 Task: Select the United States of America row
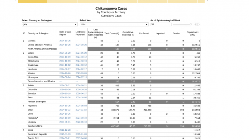coord(40,45)
